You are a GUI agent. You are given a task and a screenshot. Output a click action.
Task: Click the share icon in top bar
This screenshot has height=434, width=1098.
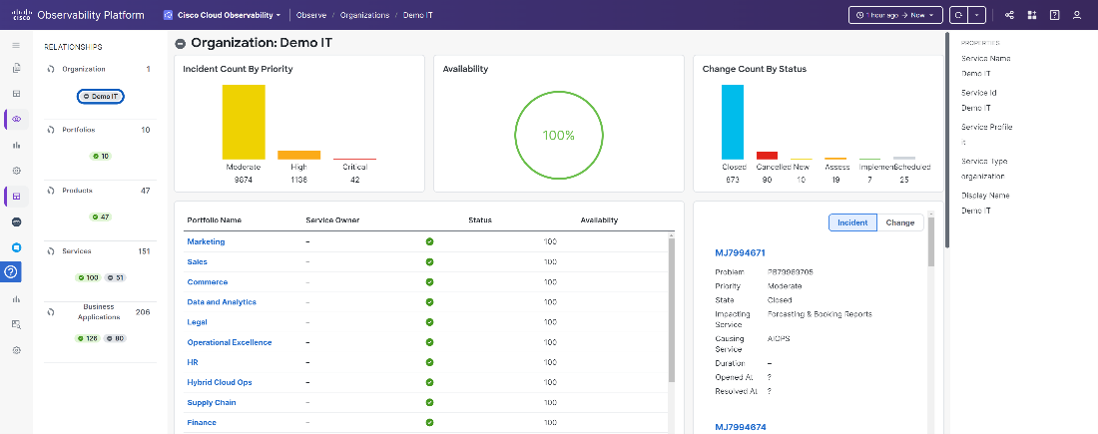(x=1009, y=15)
